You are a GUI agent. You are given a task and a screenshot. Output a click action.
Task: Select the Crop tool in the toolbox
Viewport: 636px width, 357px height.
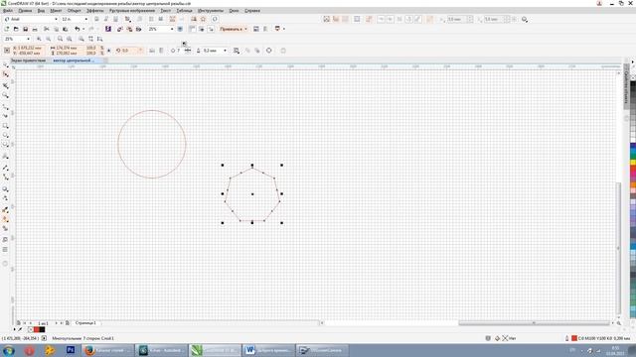coord(6,85)
